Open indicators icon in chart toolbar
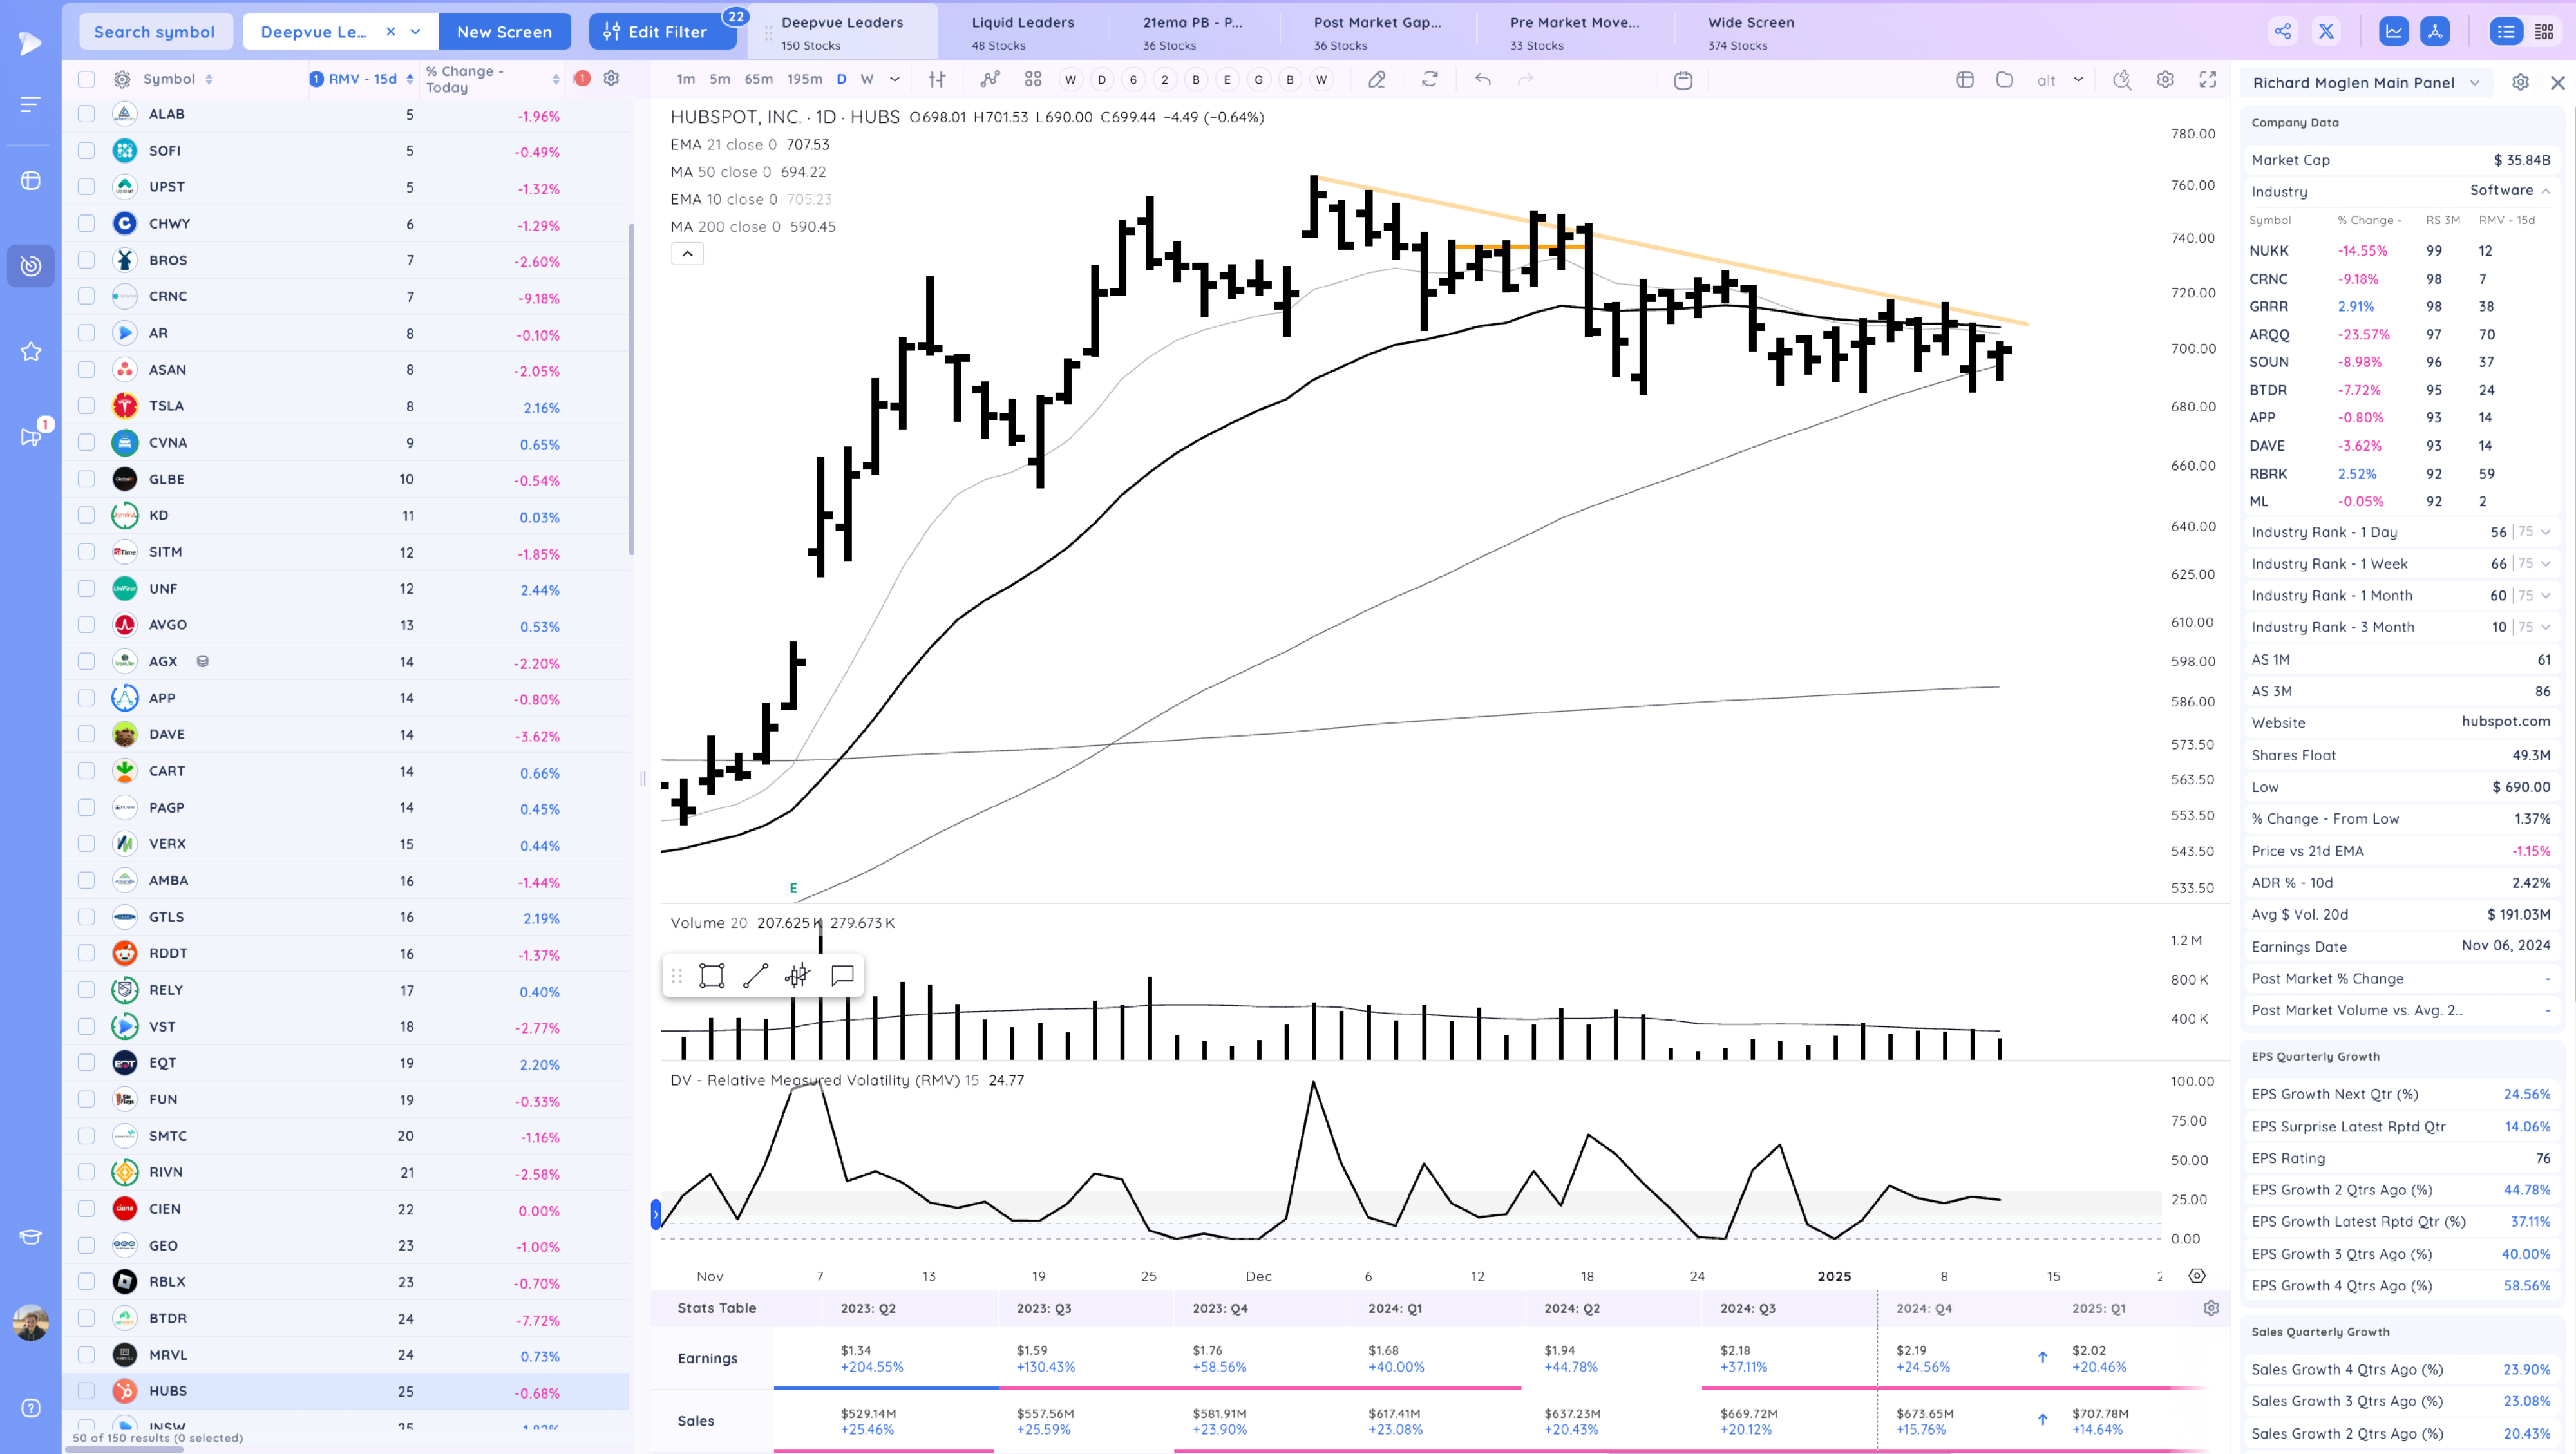 (989, 79)
